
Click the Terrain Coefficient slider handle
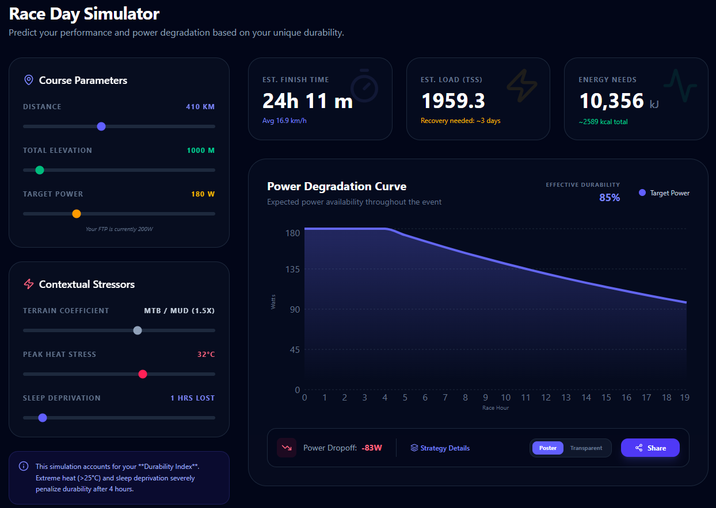click(138, 330)
